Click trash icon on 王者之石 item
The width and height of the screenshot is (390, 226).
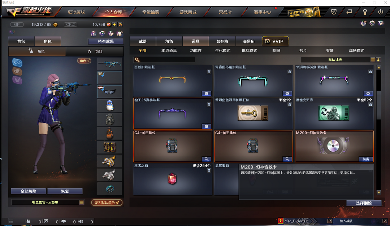(209, 170)
